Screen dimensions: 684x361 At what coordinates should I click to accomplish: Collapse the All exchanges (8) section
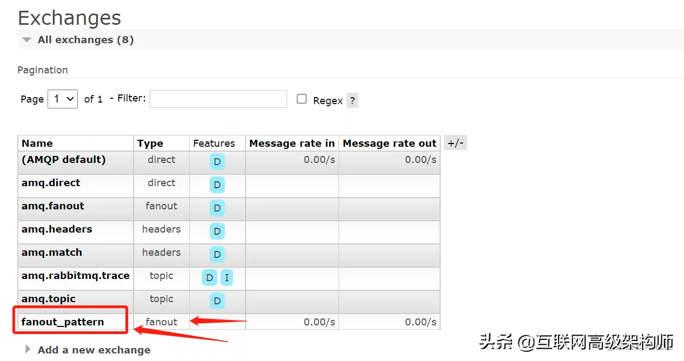pos(26,39)
